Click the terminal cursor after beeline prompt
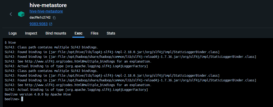 coord(22,99)
